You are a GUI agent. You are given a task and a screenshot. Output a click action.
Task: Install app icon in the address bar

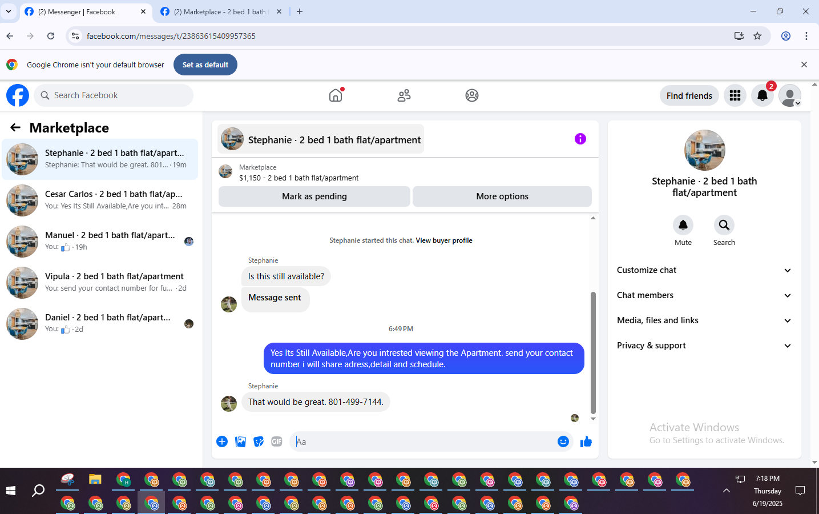(739, 36)
